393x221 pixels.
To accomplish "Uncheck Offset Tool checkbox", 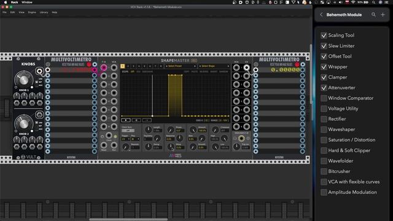I will (x=324, y=56).
